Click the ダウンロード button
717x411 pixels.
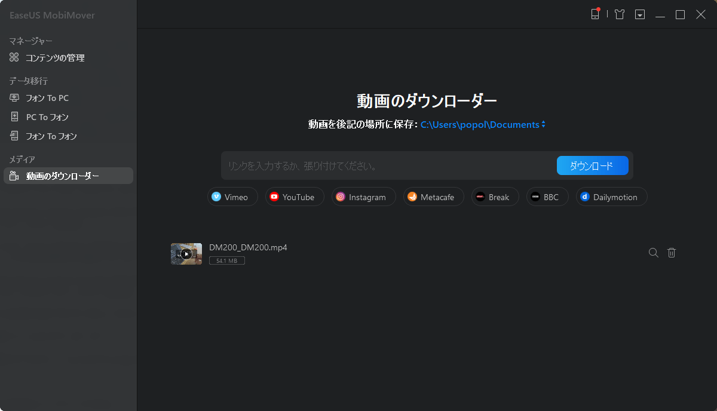592,165
